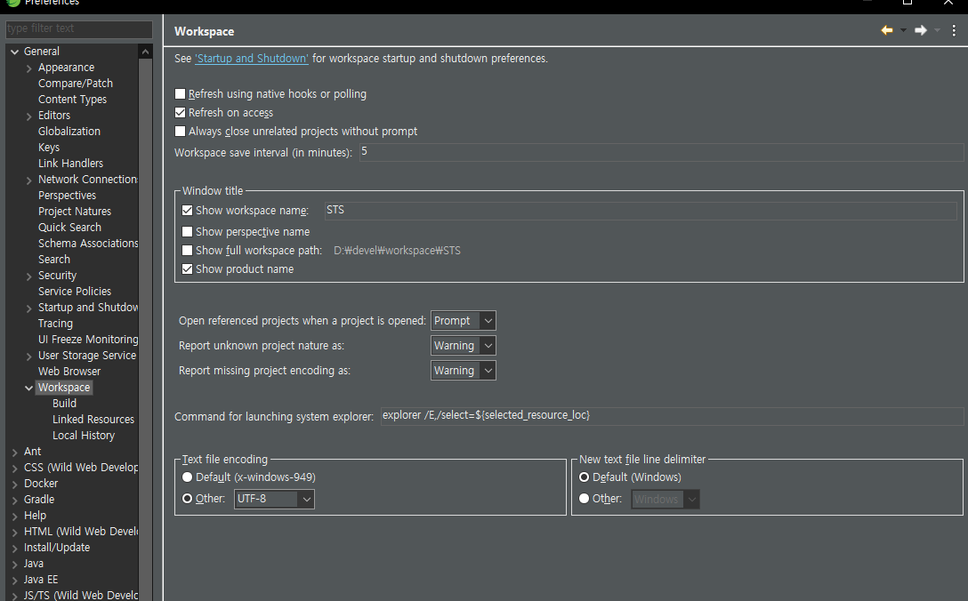
Task: Select the Search preference page
Action: tap(54, 260)
